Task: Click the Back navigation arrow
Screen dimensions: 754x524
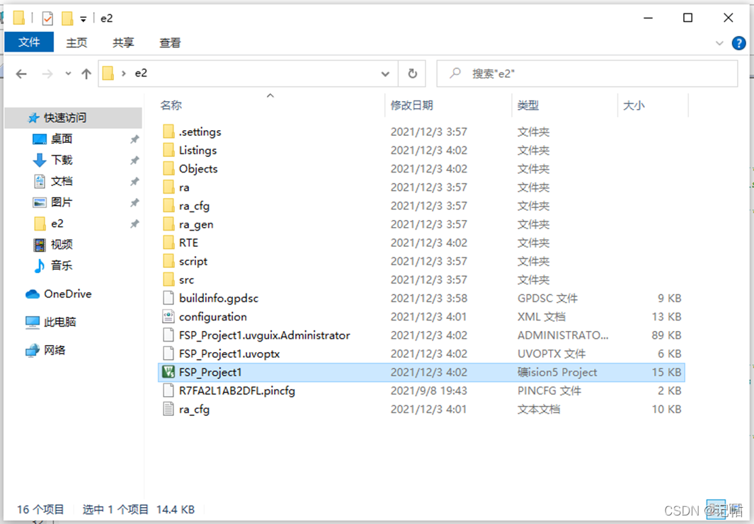Action: (x=21, y=74)
